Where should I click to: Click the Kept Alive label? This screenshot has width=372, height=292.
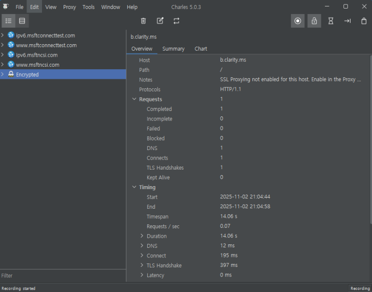158,178
